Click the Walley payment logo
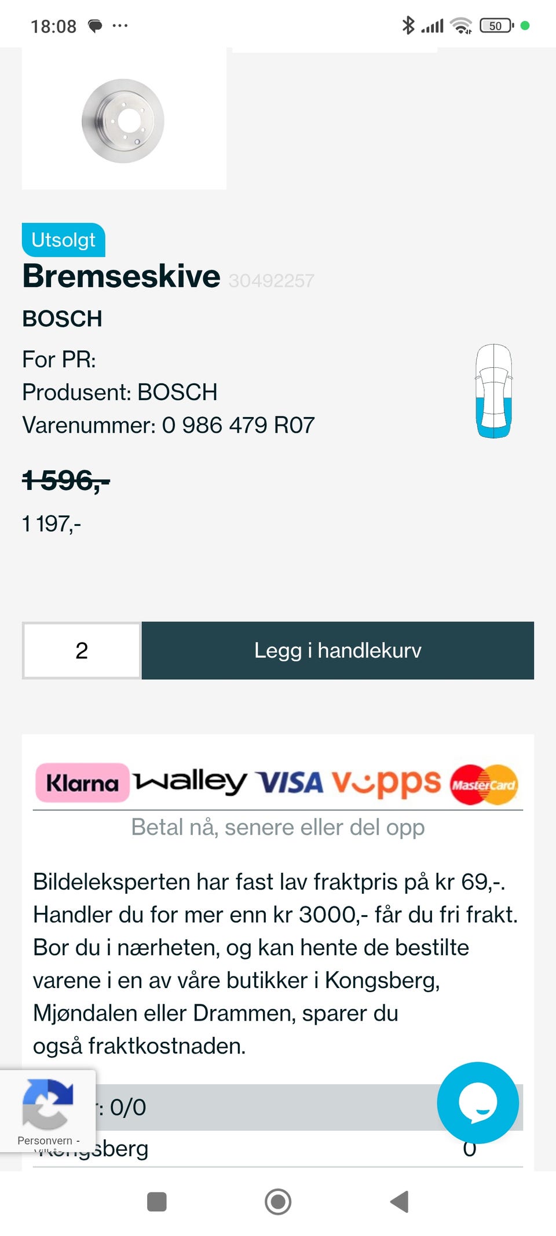 point(190,782)
